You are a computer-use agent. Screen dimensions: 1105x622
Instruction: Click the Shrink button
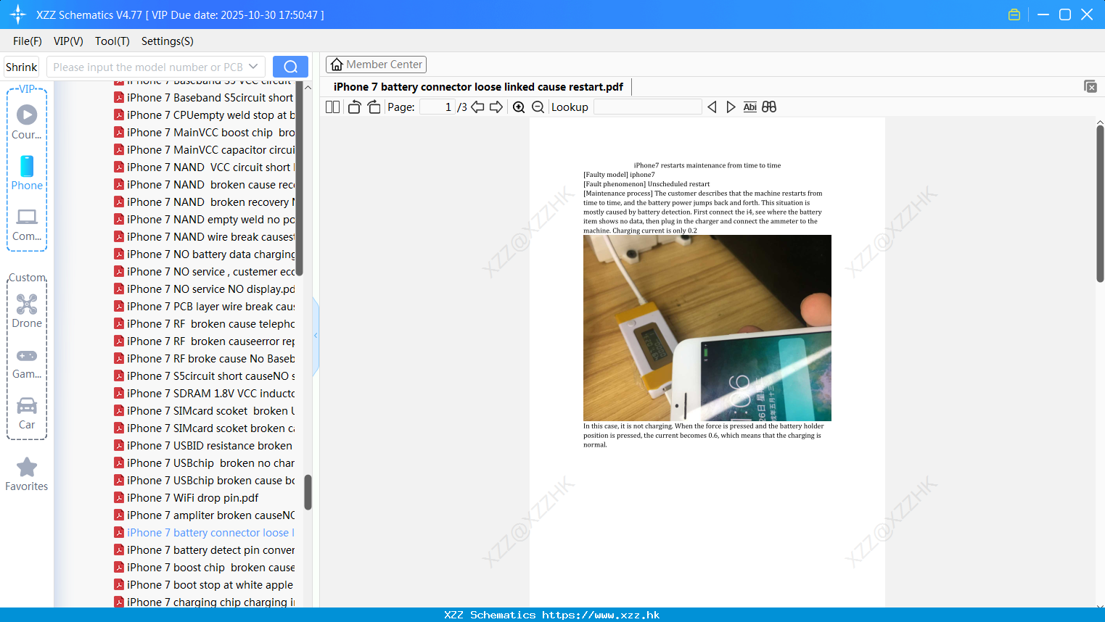click(x=21, y=67)
